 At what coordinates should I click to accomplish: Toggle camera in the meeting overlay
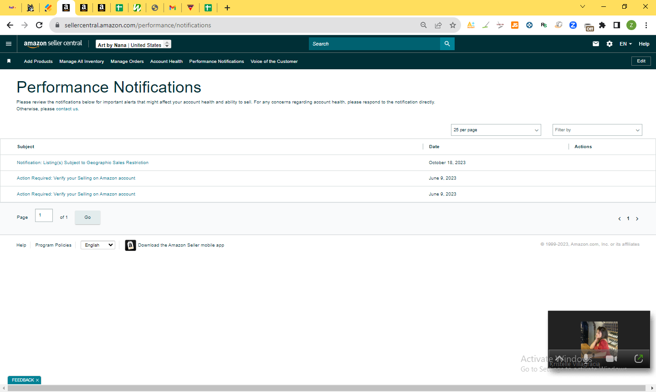[611, 358]
